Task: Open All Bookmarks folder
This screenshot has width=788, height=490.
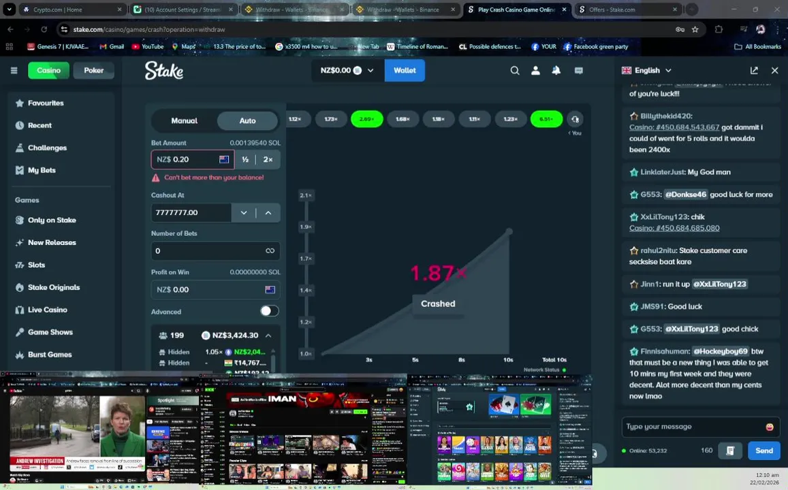Action: [758, 47]
